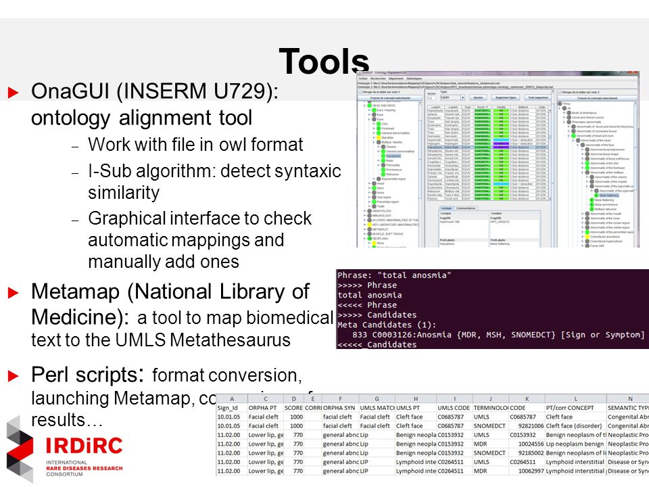Click yellow icon beside Craniofacial dysostosis
The height and width of the screenshot is (487, 649).
point(587,237)
